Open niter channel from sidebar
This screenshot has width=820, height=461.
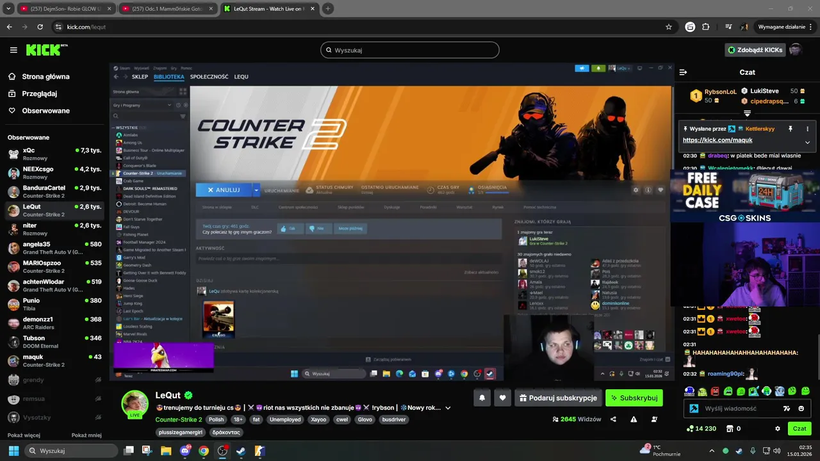(54, 229)
